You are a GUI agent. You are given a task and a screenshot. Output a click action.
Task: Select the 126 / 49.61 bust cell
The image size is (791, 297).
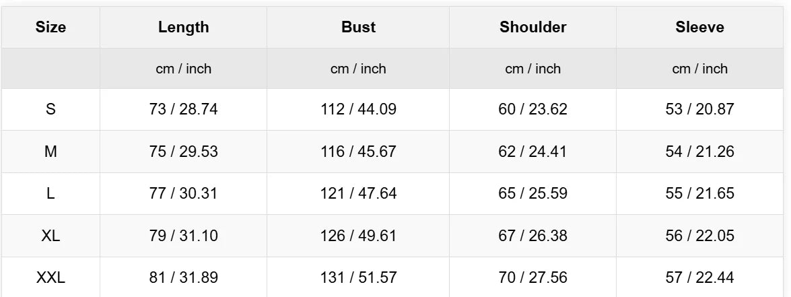[x=358, y=236]
